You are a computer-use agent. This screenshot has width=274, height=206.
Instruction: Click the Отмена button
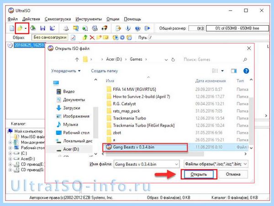click(233, 174)
